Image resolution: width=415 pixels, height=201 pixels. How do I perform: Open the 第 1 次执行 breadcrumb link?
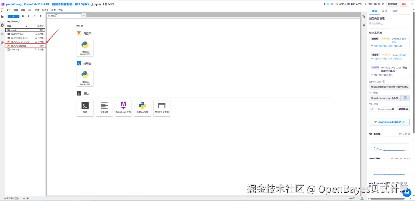click(x=82, y=4)
